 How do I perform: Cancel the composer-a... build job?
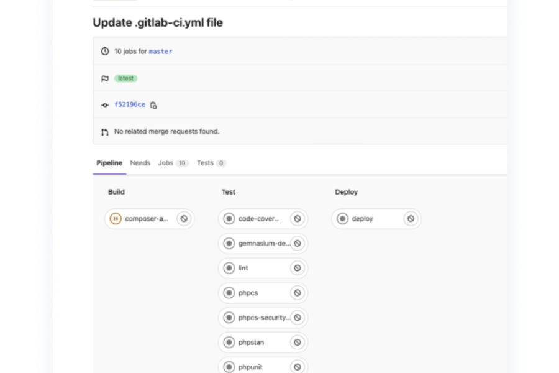click(184, 218)
